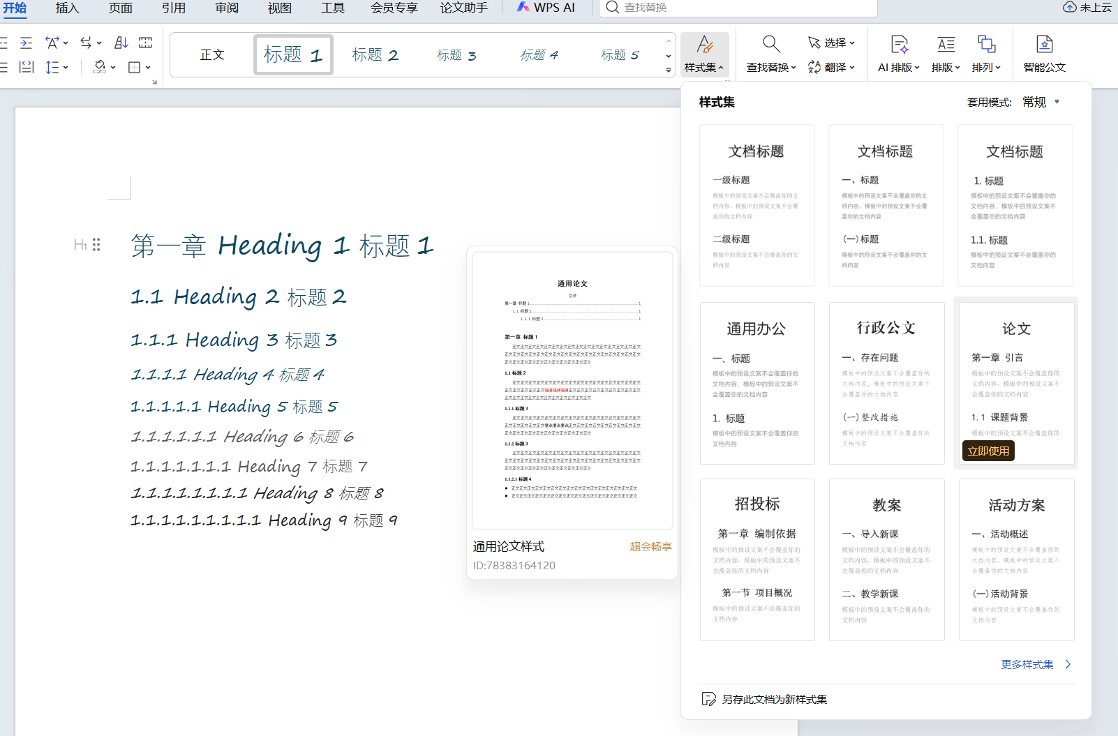This screenshot has width=1118, height=736.
Task: Open the 查找替换 magnifier tool
Action: 770,45
